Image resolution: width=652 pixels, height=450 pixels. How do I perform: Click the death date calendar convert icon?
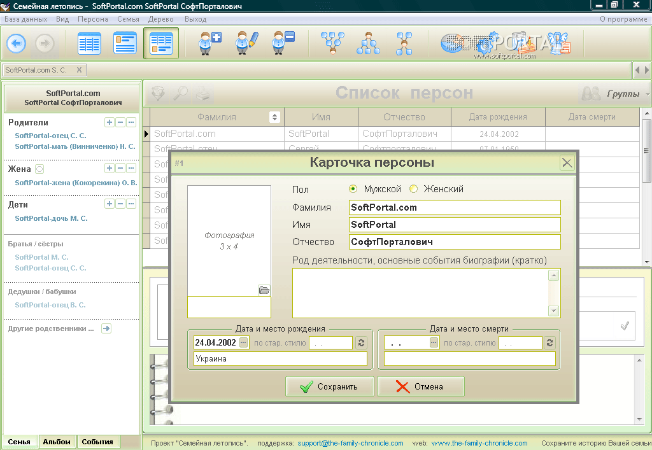coord(549,342)
